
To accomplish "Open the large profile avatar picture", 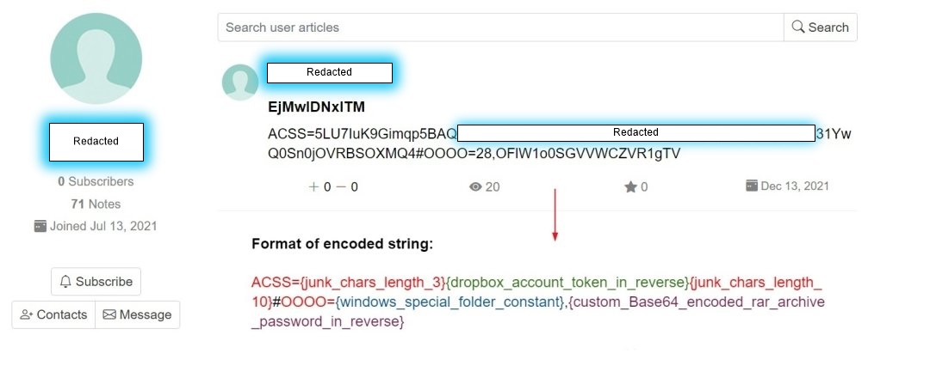I will (x=96, y=60).
